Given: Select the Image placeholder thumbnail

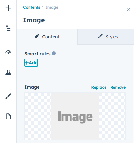Looking at the screenshot, I should click(75, 116).
